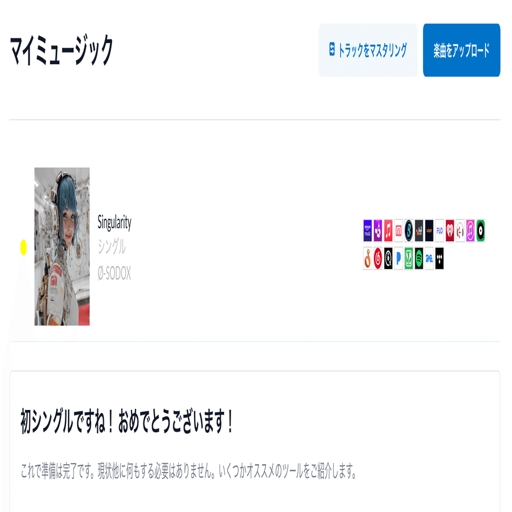This screenshot has height=512, width=512.
Task: Click the black Qobuz icon
Action: point(388,258)
